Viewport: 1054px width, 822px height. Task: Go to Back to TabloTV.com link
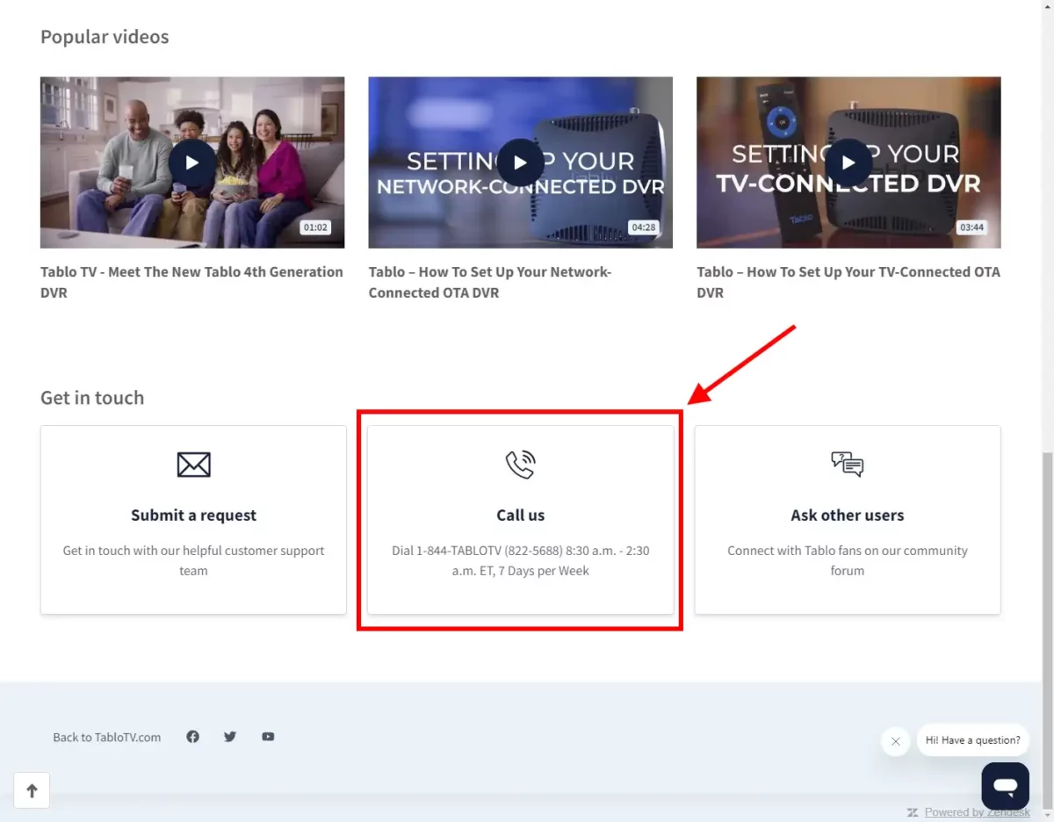click(107, 738)
